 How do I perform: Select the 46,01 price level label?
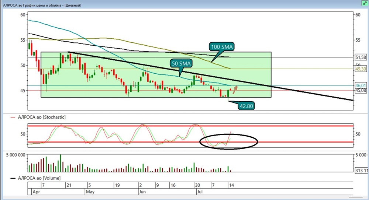[361, 85]
